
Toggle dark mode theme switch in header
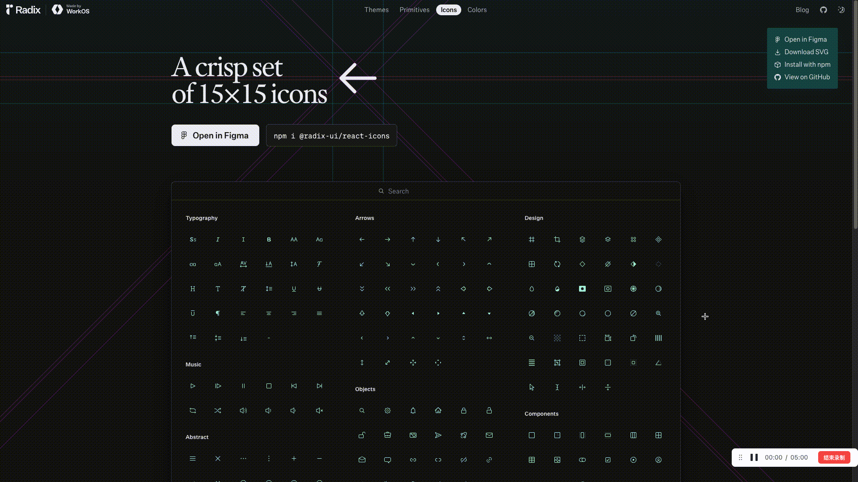point(841,10)
